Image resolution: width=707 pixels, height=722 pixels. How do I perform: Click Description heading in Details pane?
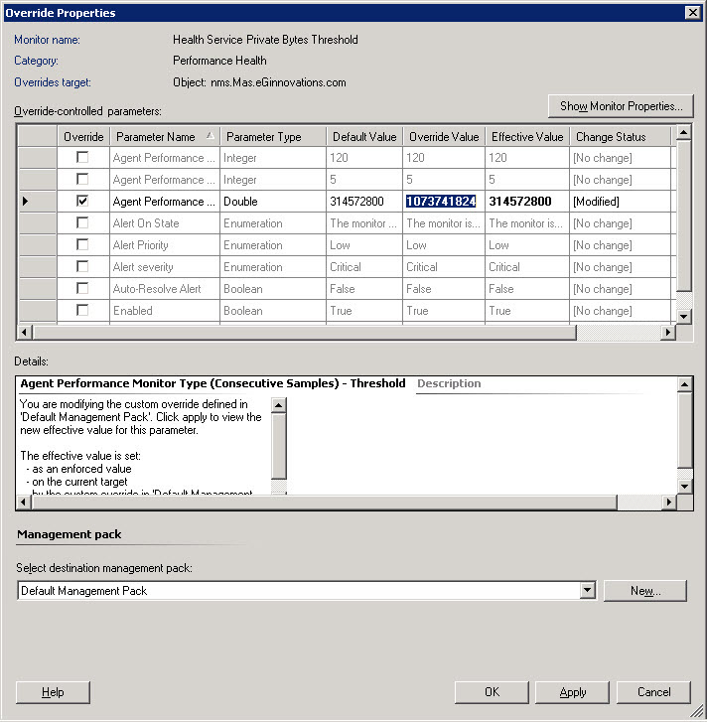point(449,383)
